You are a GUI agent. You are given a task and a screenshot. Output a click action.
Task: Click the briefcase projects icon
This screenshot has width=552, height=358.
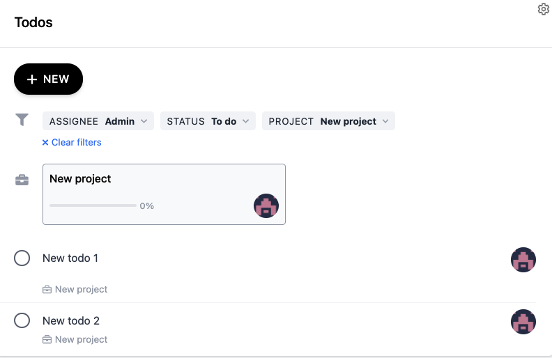tap(22, 180)
